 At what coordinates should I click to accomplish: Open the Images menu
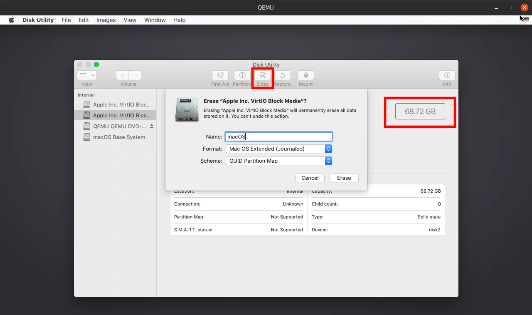coord(106,20)
